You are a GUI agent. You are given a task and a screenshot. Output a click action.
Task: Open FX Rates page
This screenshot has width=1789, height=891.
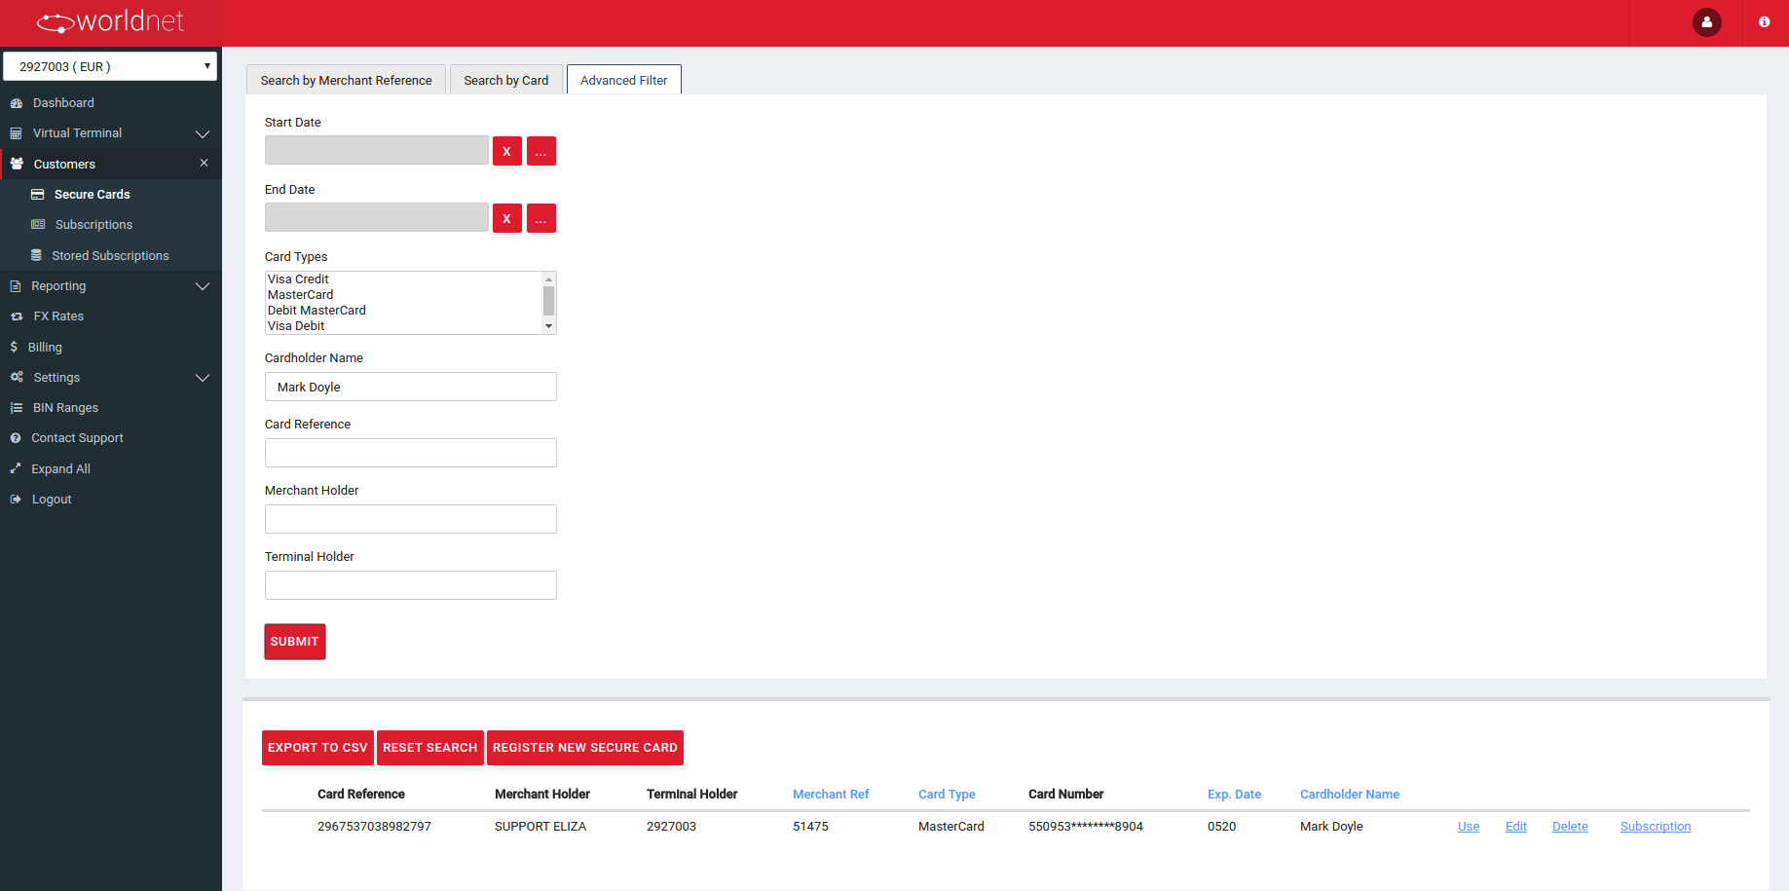tap(58, 316)
